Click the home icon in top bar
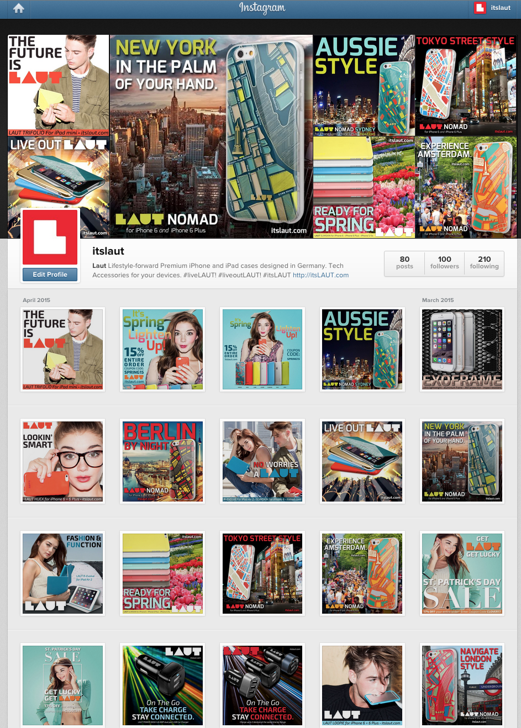 tap(19, 8)
